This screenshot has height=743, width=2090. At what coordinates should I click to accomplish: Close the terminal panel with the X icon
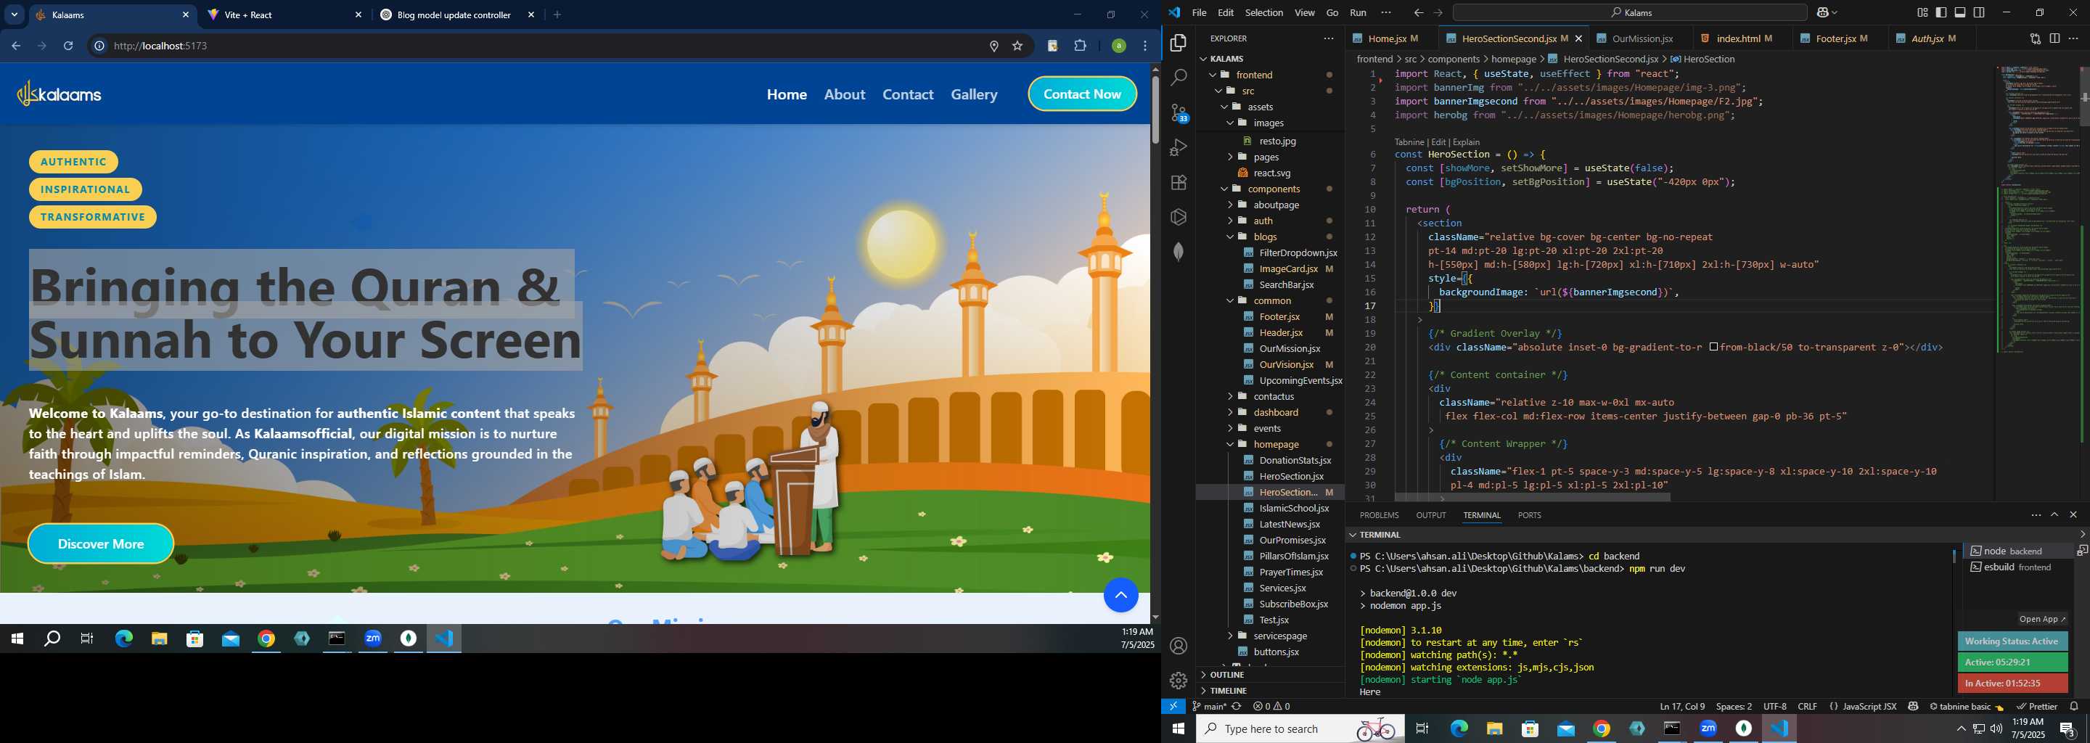[2074, 515]
